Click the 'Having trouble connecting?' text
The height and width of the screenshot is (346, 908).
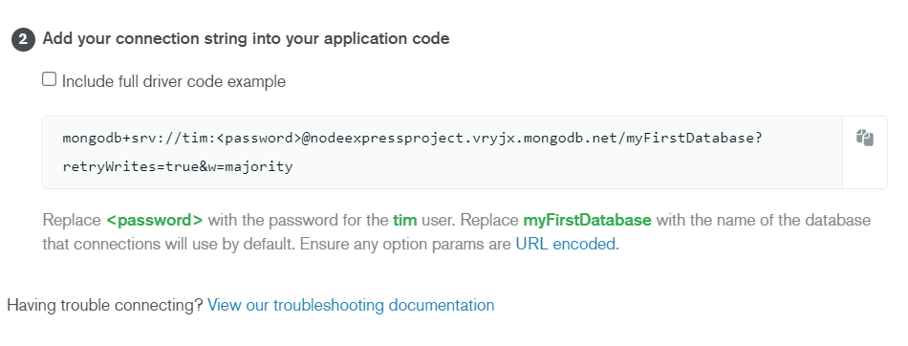[105, 306]
